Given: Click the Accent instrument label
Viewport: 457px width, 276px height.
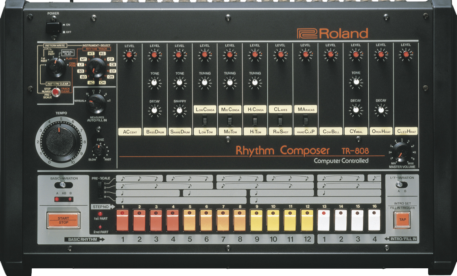Looking at the screenshot, I should pyautogui.click(x=130, y=132).
